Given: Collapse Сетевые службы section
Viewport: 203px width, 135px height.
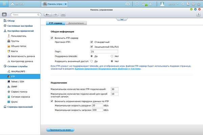Looking at the screenshot, I should click(16, 66).
